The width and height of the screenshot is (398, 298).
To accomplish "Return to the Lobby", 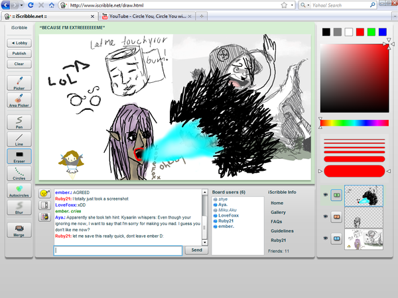I will point(19,43).
